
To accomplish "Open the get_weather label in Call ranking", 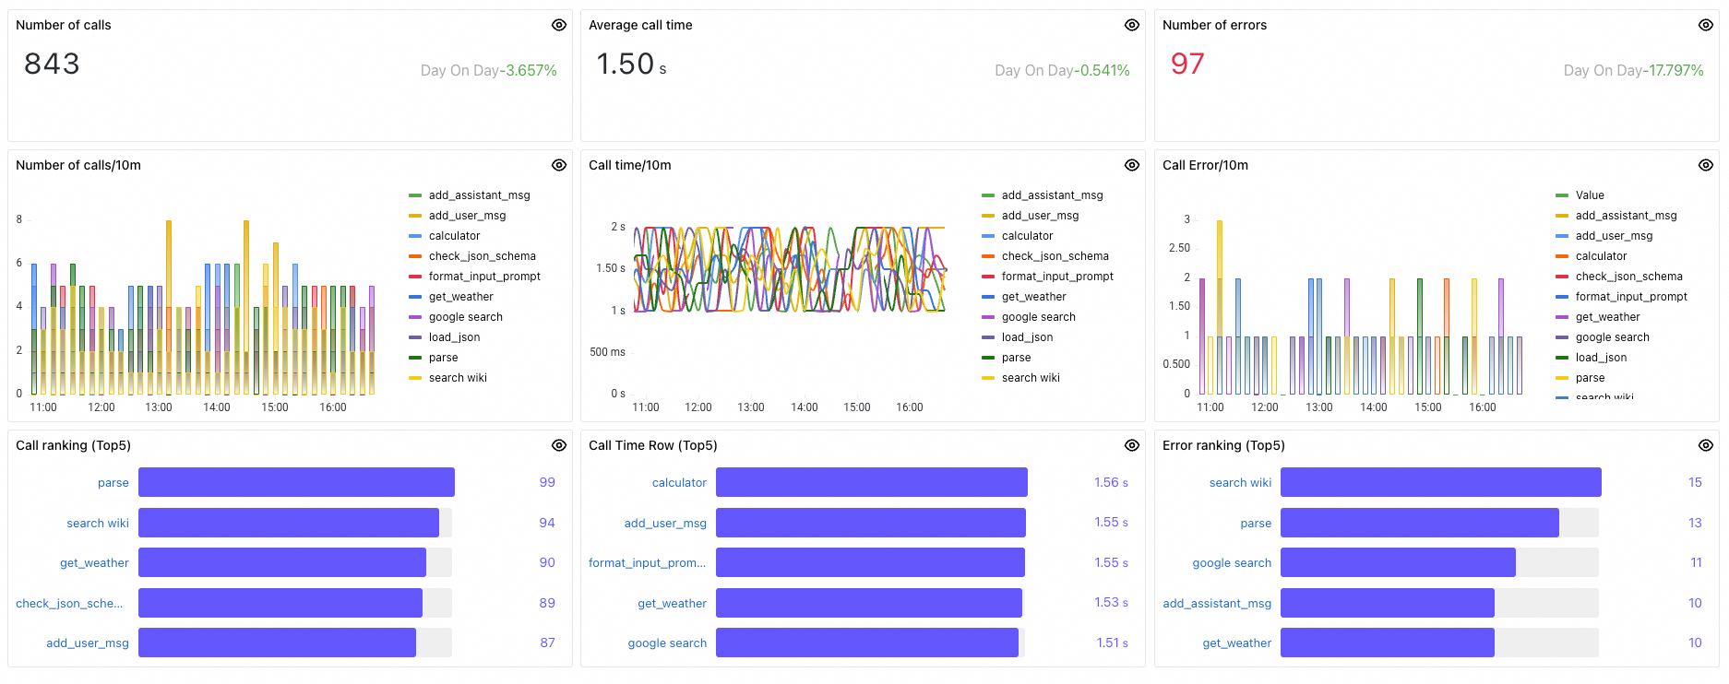I will pyautogui.click(x=94, y=563).
